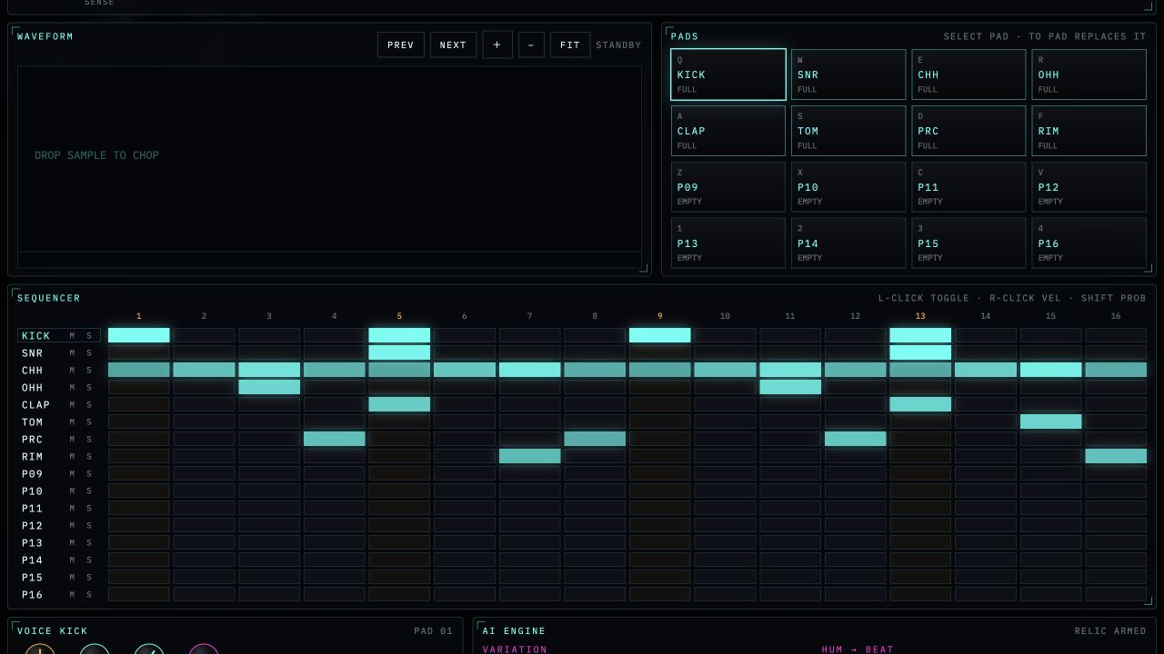The image size is (1164, 654).
Task: Choose the RIM pad
Action: coord(1089,131)
